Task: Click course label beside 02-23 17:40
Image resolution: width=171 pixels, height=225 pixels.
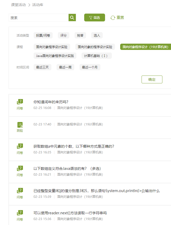Action: point(80,124)
